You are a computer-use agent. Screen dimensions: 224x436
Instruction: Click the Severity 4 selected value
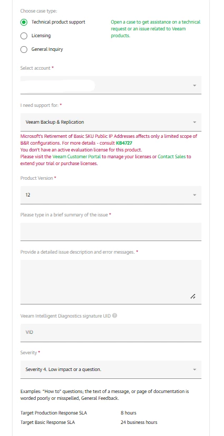[63, 369]
